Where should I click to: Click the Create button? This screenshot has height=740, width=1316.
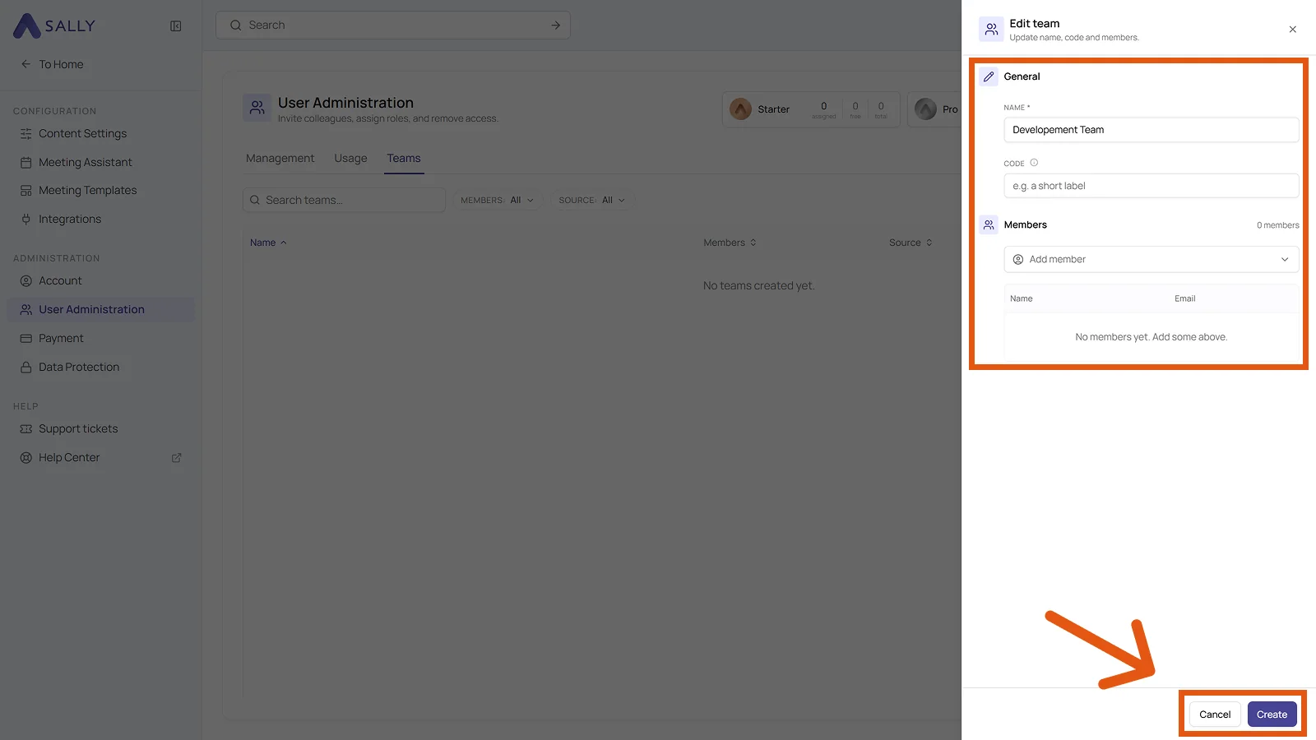point(1272,715)
